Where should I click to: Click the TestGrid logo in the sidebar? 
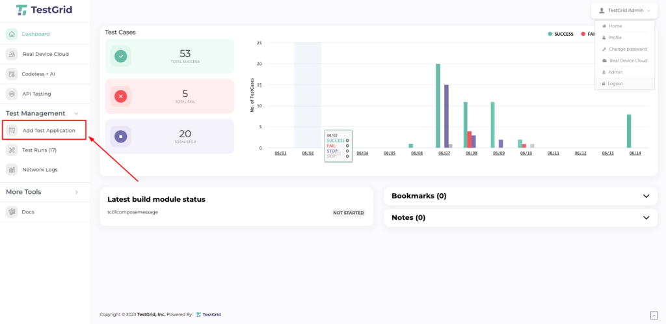(x=44, y=10)
